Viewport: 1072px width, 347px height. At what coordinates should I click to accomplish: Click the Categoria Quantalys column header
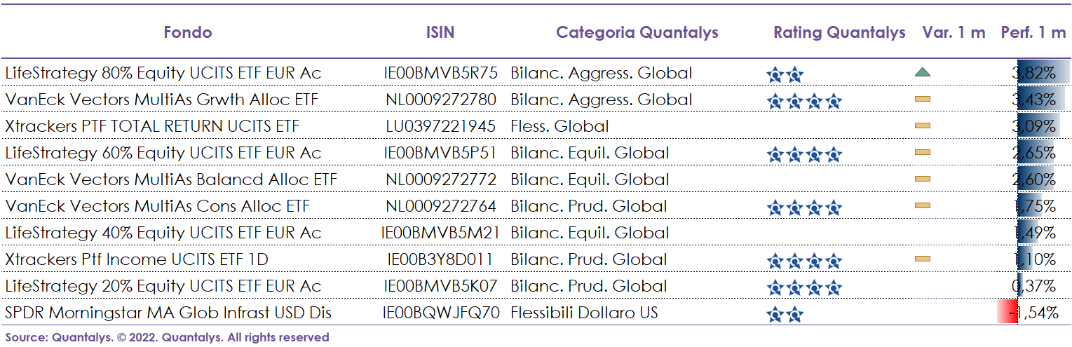point(637,32)
